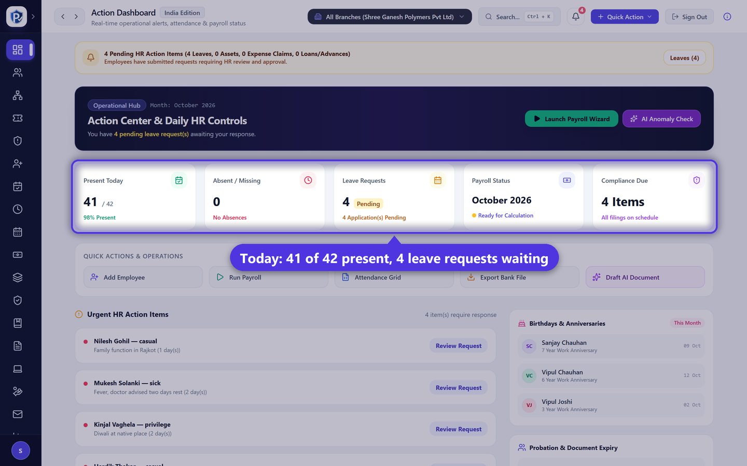This screenshot has width=747, height=466.
Task: Open the Payroll Status October 2026 card
Action: pyautogui.click(x=524, y=197)
